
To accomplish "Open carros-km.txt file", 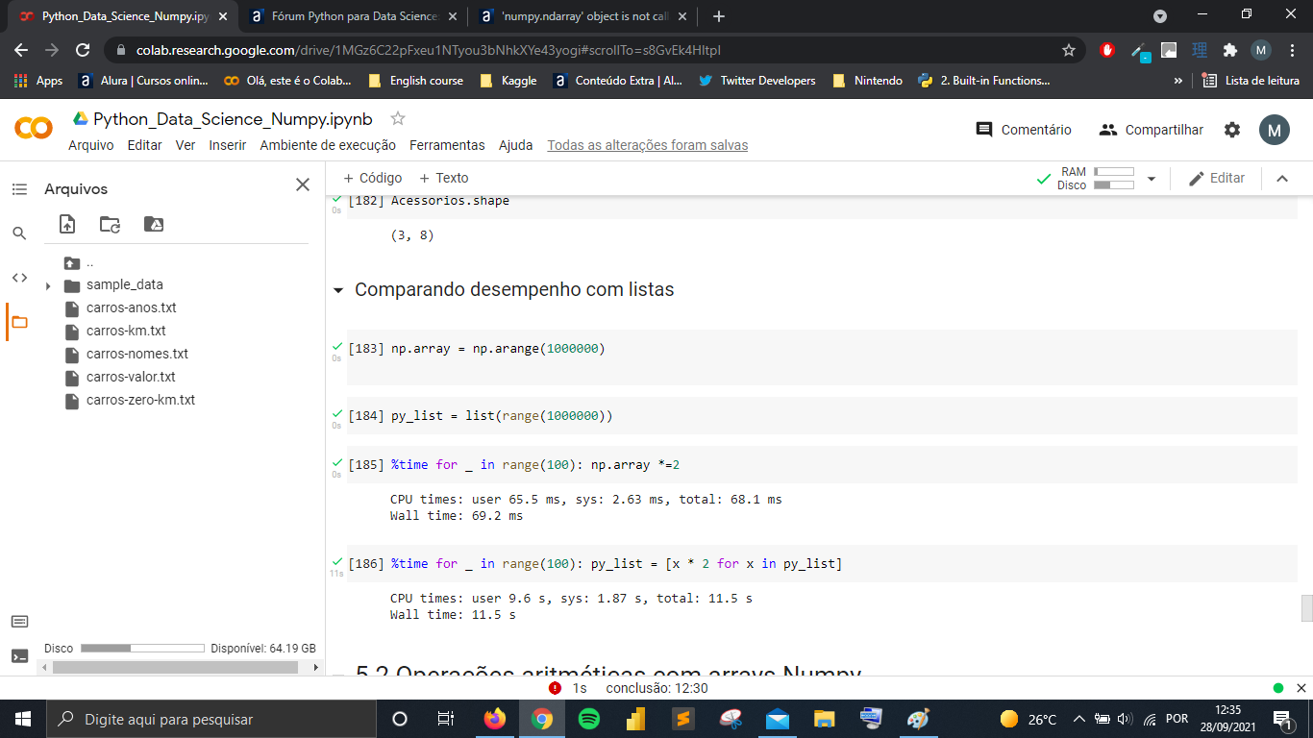I will coord(126,332).
